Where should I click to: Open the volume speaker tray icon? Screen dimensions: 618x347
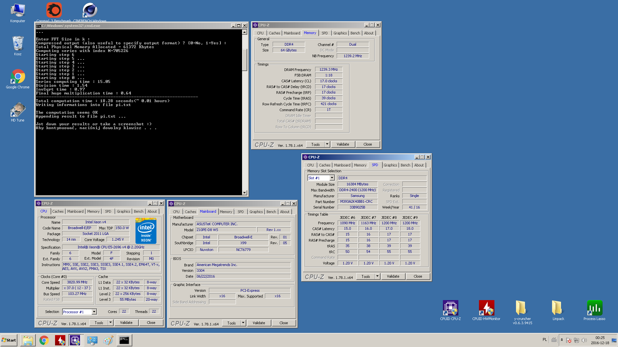coord(584,340)
